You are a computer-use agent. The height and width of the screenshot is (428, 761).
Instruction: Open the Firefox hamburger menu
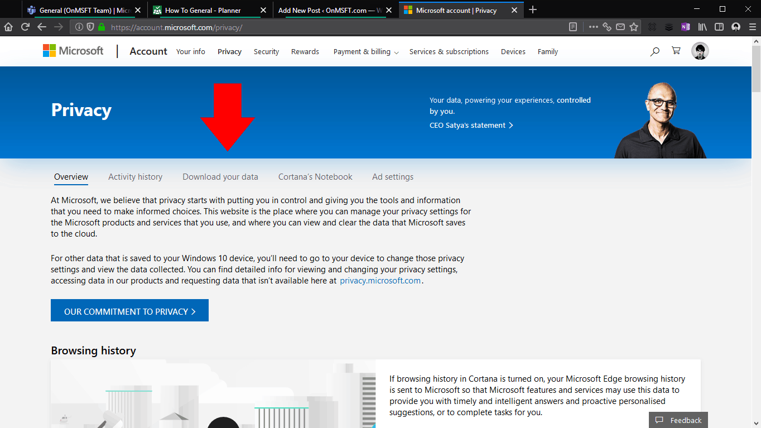click(x=752, y=27)
